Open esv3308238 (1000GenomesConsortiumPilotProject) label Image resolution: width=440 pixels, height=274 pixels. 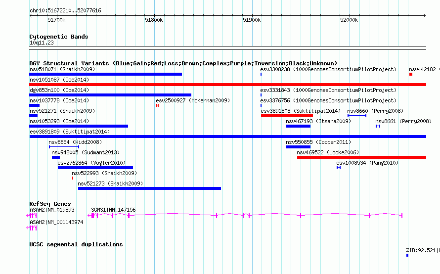click(x=328, y=69)
